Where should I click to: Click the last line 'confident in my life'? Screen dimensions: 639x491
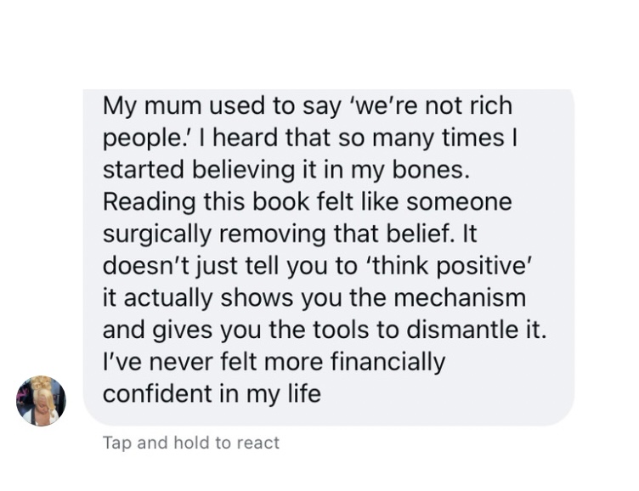coord(212,394)
